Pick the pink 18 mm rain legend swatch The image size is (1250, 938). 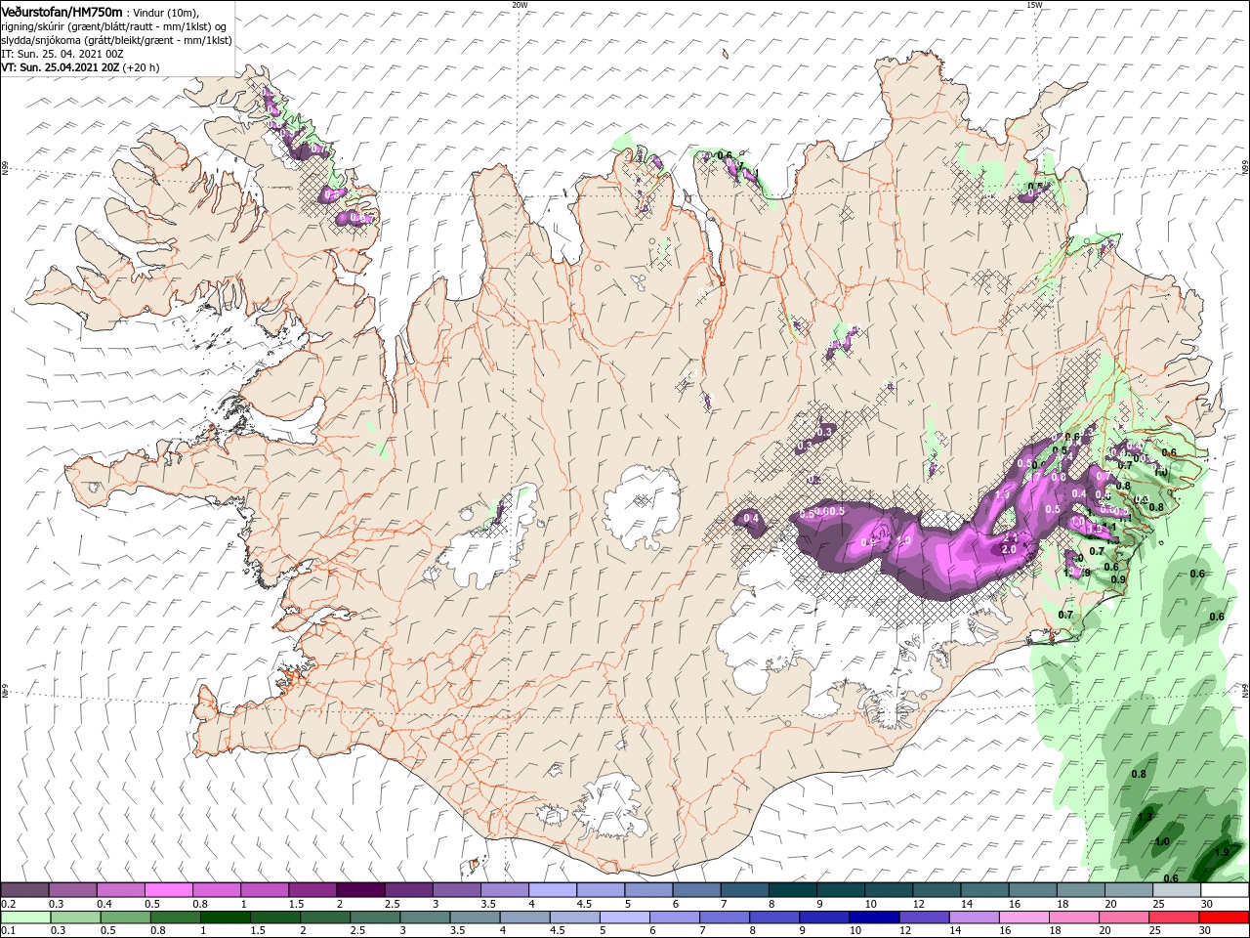tap(1075, 917)
